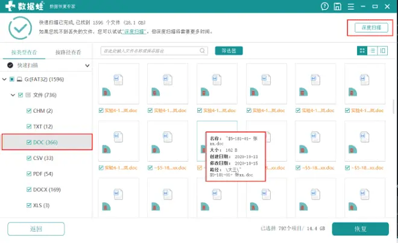Select the TXT (12) tree label
398x243 pixels.
pyautogui.click(x=43, y=127)
